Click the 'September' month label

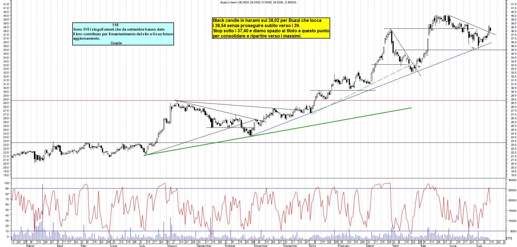tap(204, 246)
